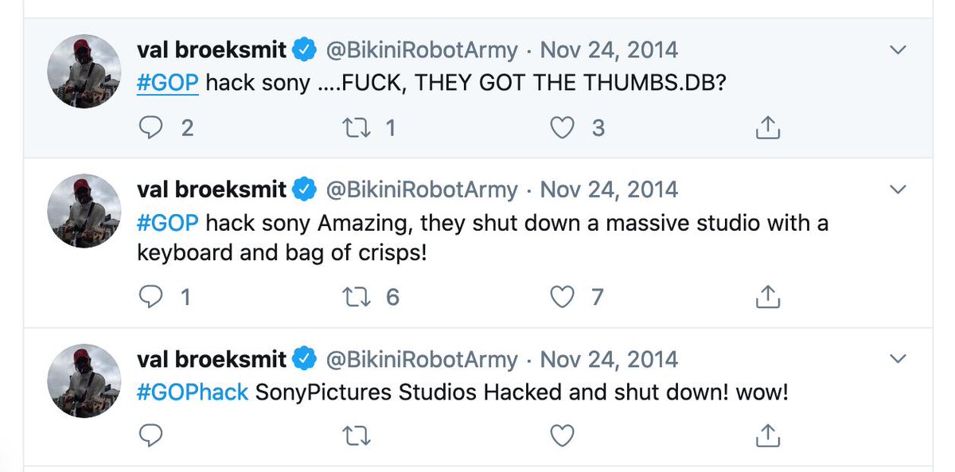
Task: Reply to the bag of crisps tweet
Action: pos(150,297)
